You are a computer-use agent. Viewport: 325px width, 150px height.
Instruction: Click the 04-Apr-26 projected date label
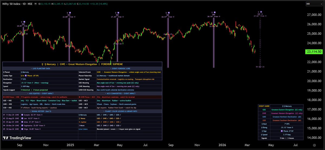[260, 66]
